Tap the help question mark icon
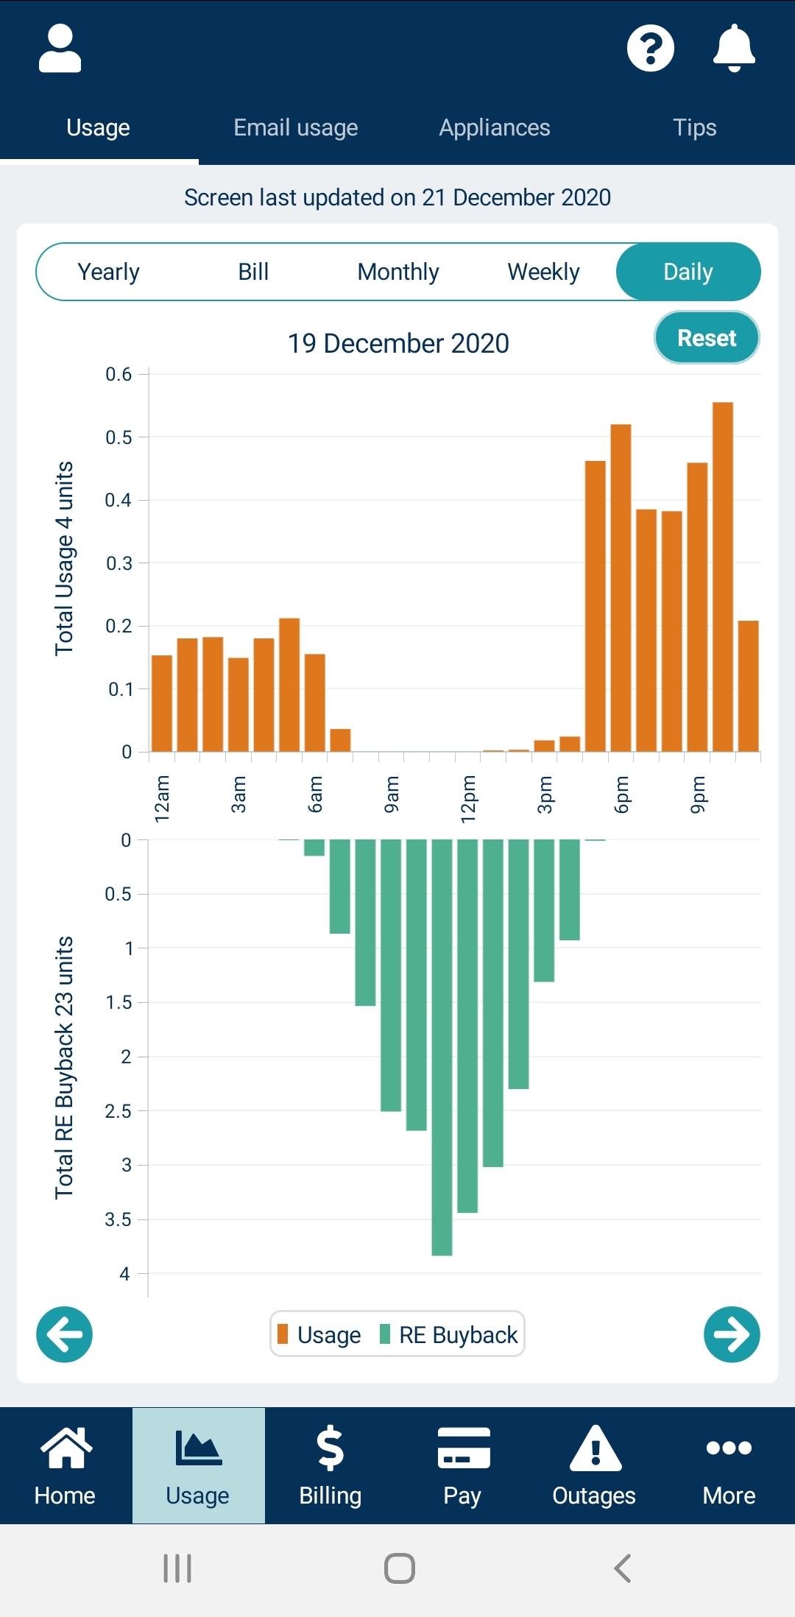The width and height of the screenshot is (795, 1617). [650, 49]
